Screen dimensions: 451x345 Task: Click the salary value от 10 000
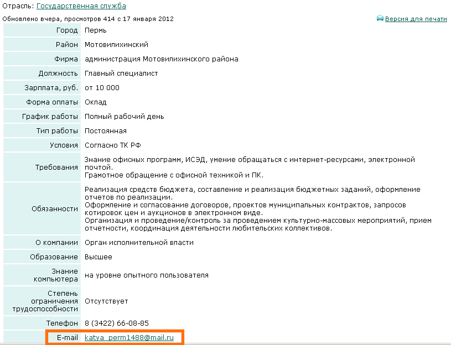[102, 88]
